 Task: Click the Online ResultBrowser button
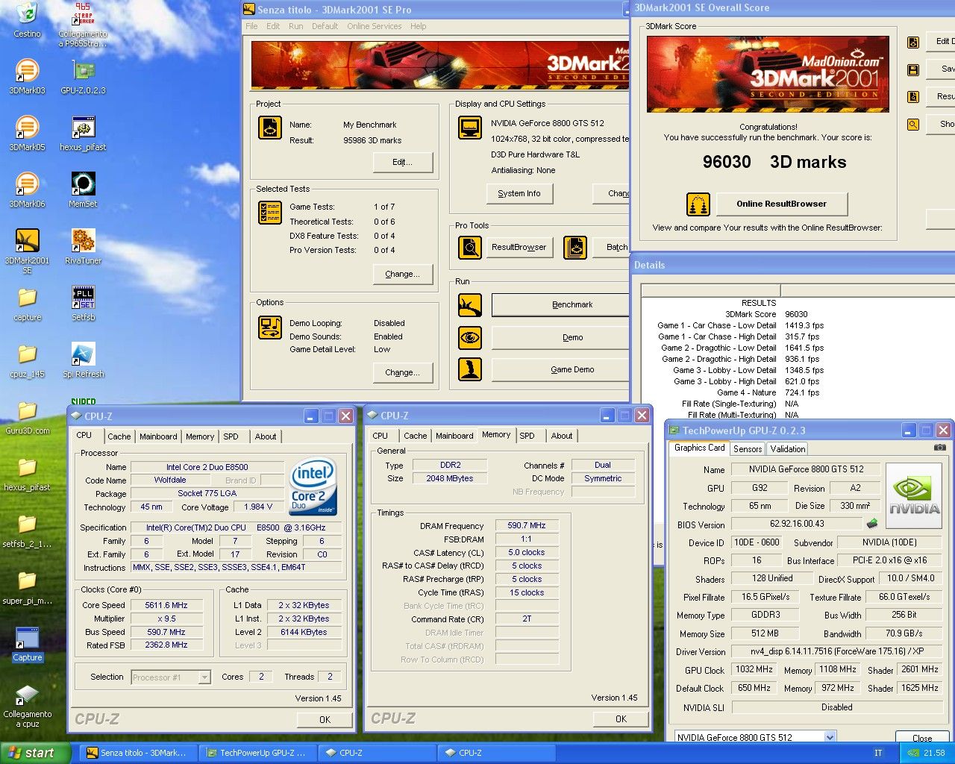(x=781, y=204)
